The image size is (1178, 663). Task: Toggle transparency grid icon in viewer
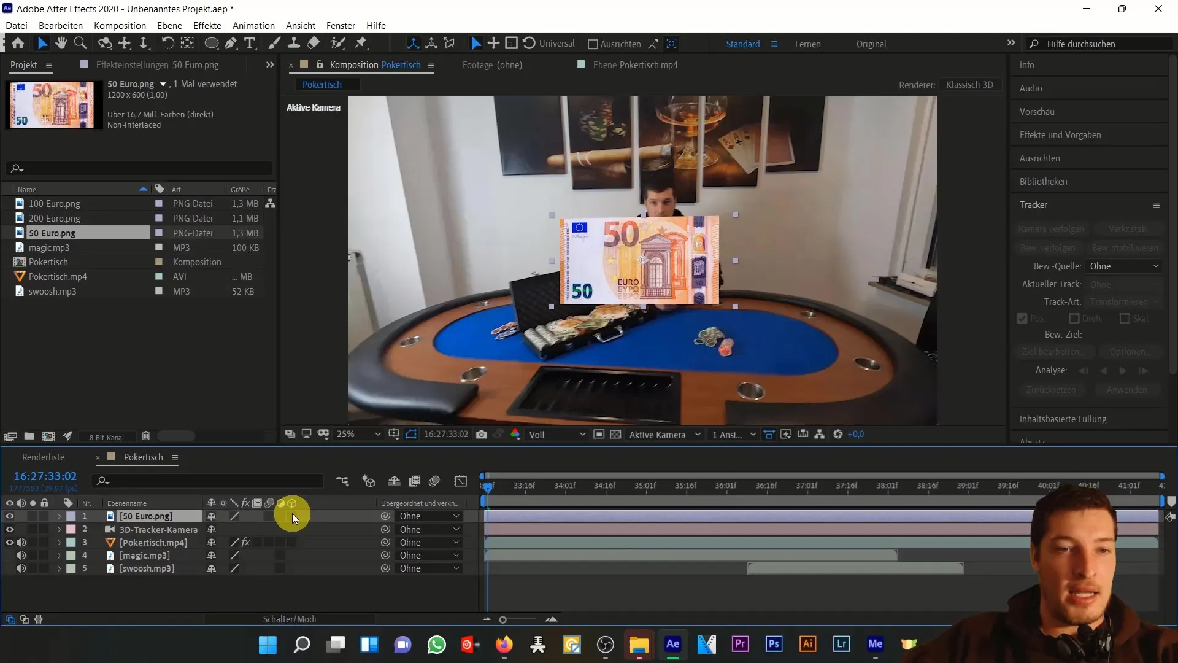click(616, 435)
